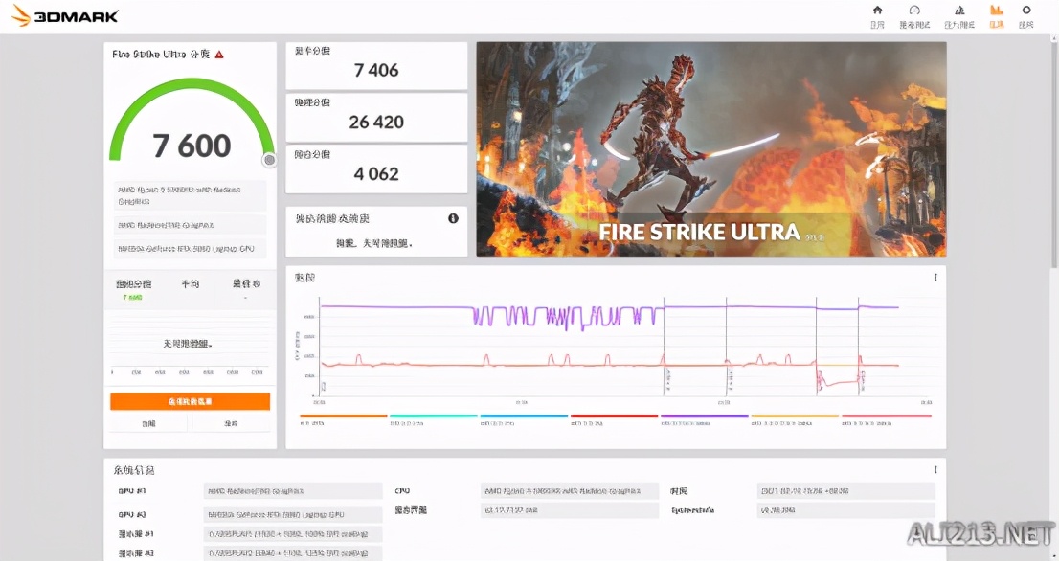Click the CPU value field in system info
This screenshot has height=561, width=1059.
tap(570, 491)
